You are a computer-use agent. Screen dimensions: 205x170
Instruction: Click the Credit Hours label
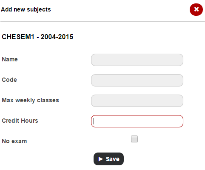coord(20,121)
